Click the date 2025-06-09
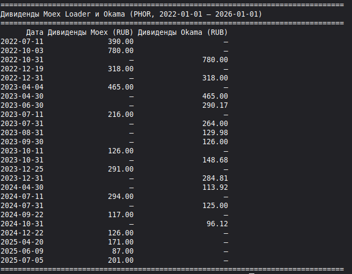This screenshot has height=274, width=352. [21, 251]
